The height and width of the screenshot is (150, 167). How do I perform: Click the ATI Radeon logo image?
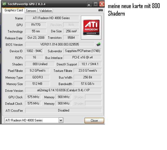pos(91,27)
